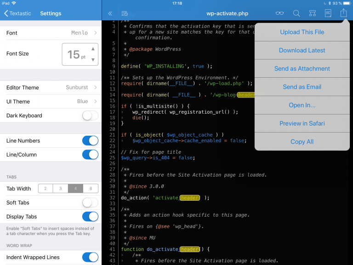Tap highlighted header on line 32
This screenshot has width=353, height=265.
(189, 198)
